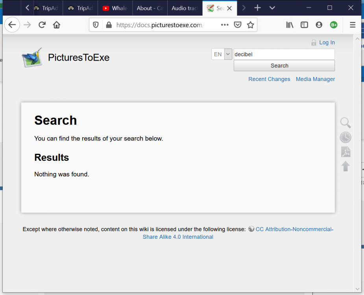
Task: Bookmark this page with the star icon
Action: coord(250,25)
